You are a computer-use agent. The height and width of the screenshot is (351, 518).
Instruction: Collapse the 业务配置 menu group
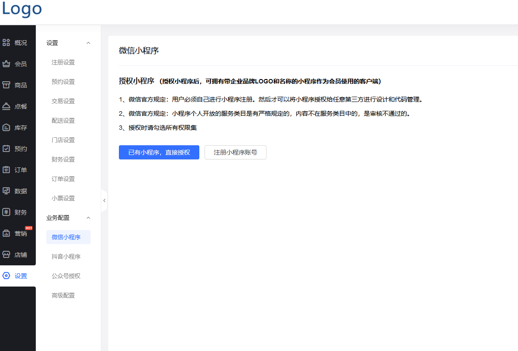pyautogui.click(x=88, y=217)
